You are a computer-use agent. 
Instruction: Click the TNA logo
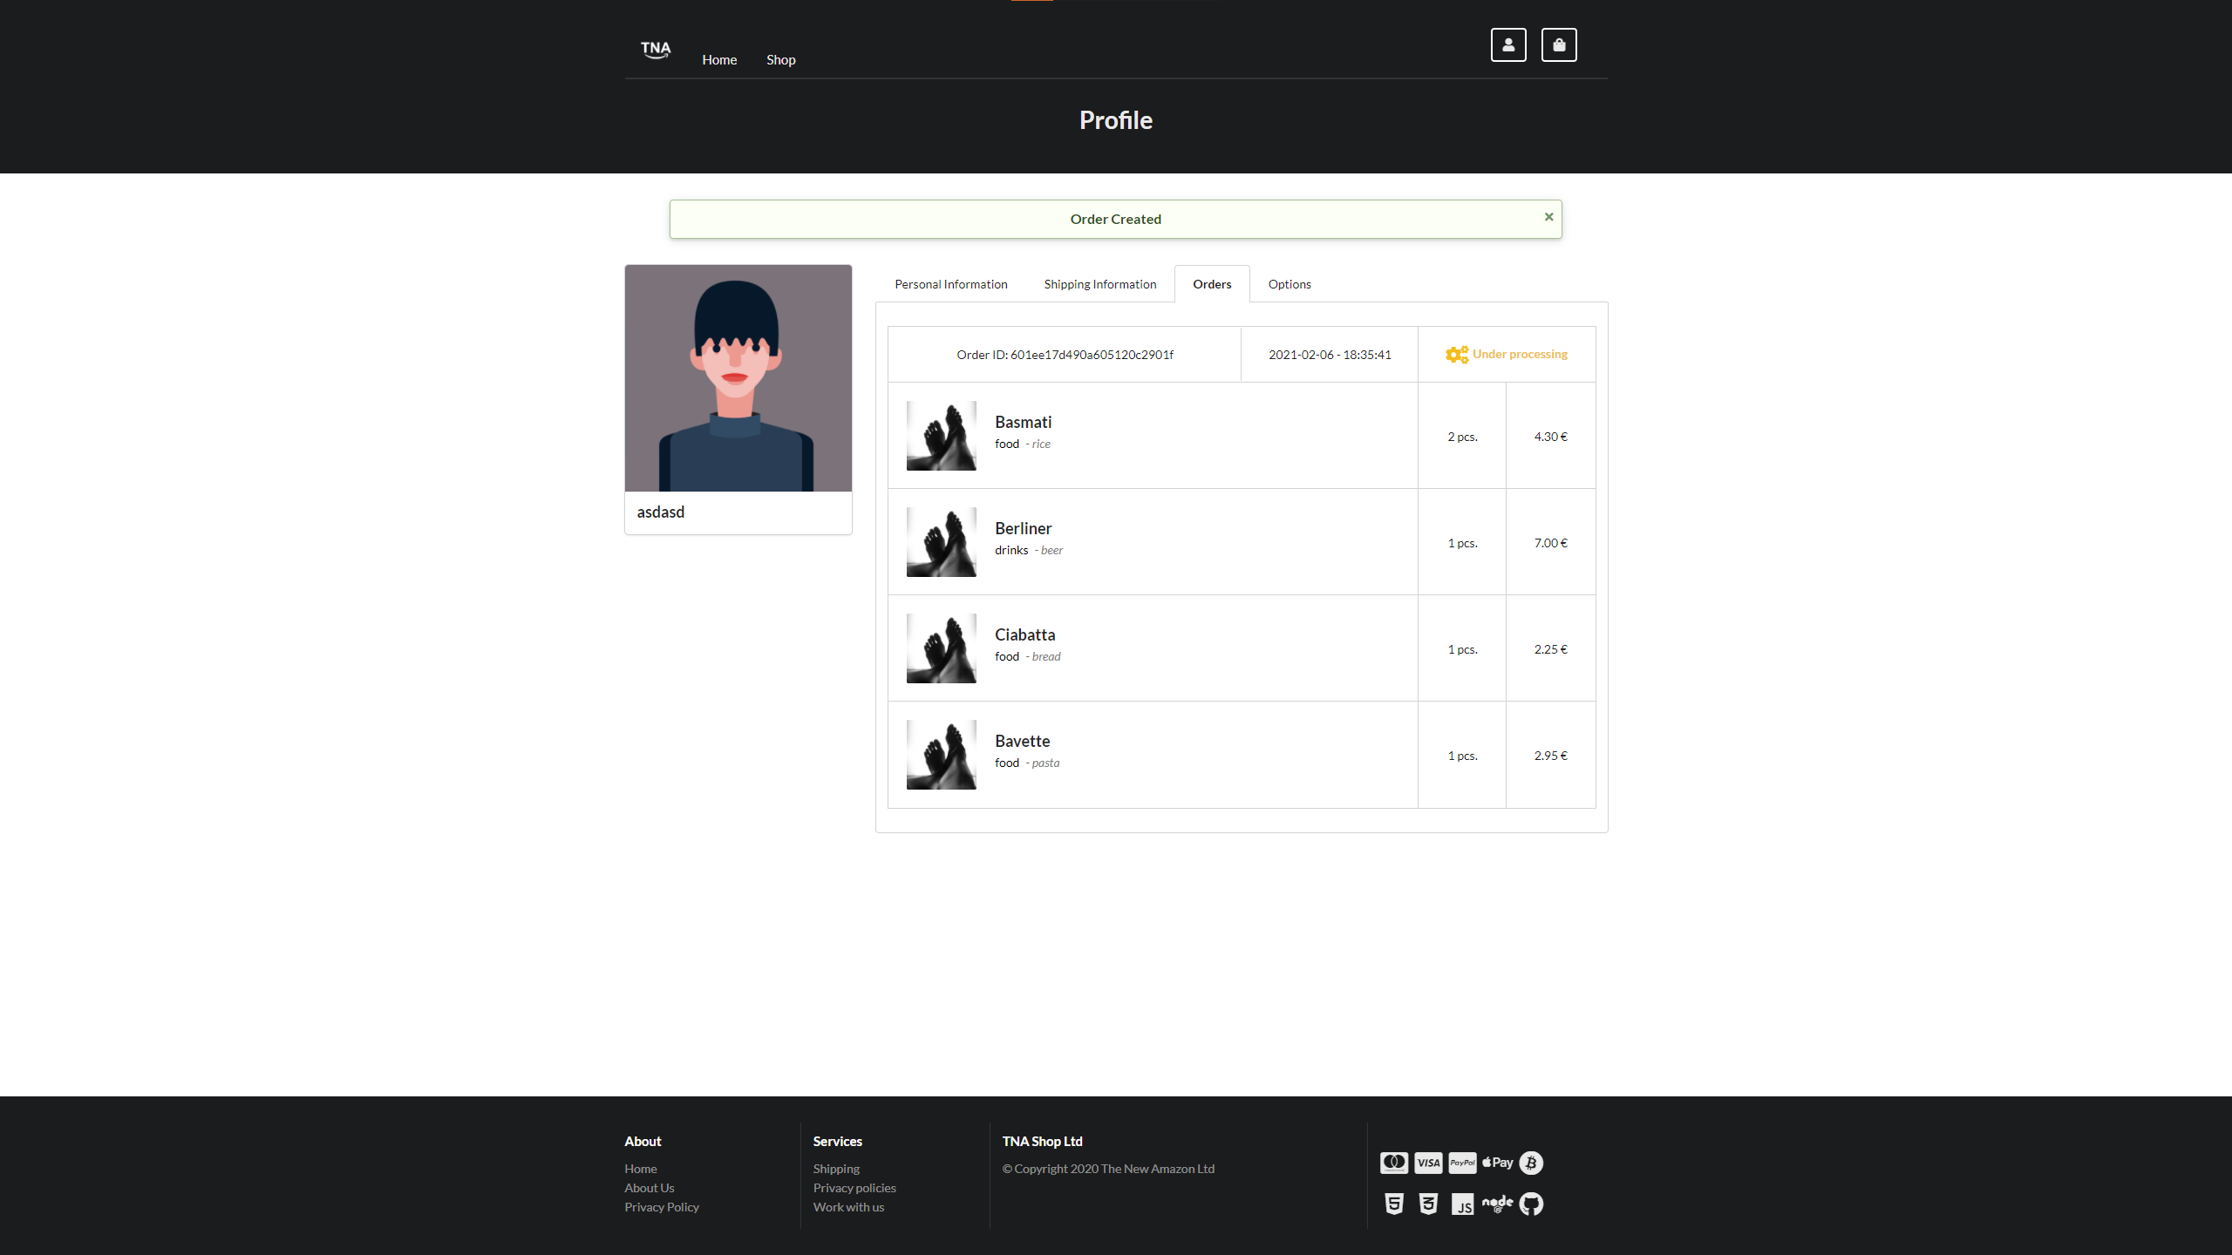point(656,50)
